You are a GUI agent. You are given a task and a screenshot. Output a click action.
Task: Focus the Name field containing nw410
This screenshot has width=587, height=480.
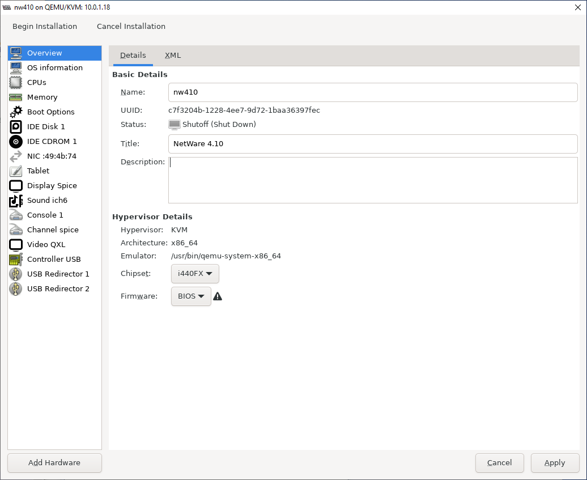373,92
